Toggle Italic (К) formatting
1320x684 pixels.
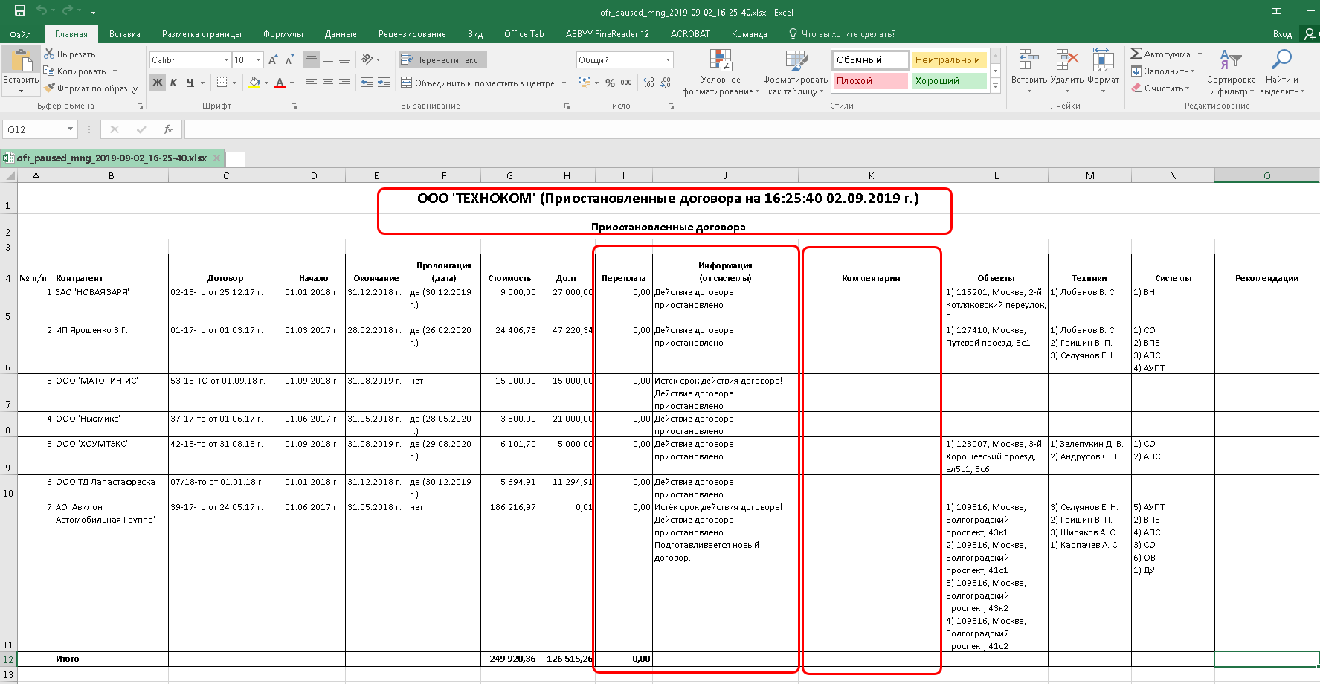173,83
